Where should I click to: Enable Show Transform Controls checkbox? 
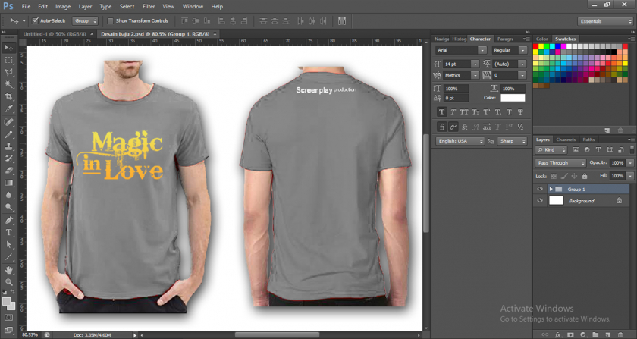click(x=110, y=20)
